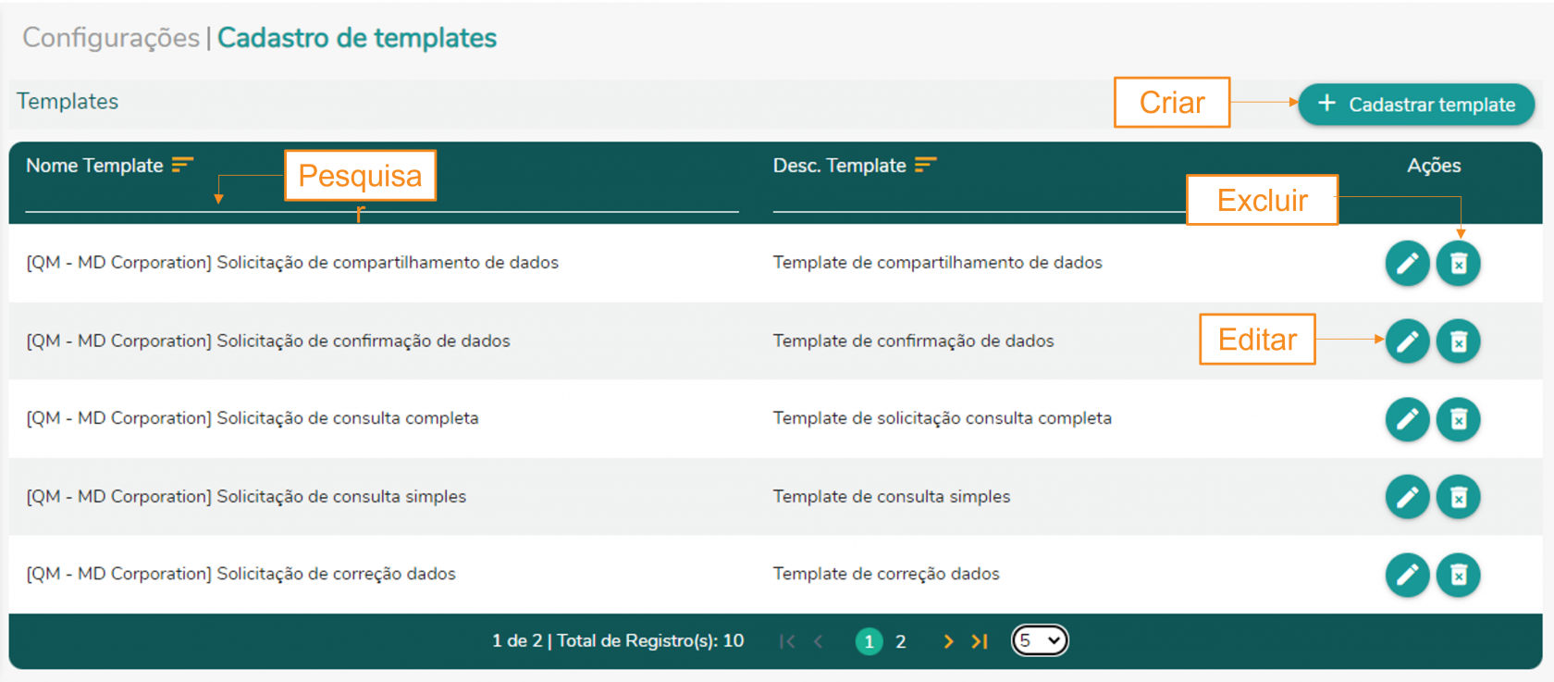The height and width of the screenshot is (682, 1554).
Task: Click the 'Total de Registro(s): 10' status text
Action: point(650,640)
